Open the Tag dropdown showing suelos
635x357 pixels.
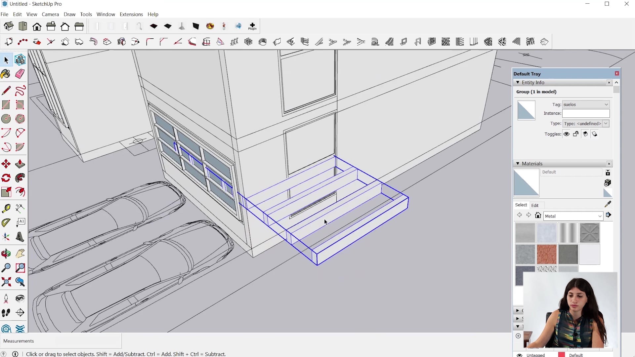pyautogui.click(x=606, y=104)
